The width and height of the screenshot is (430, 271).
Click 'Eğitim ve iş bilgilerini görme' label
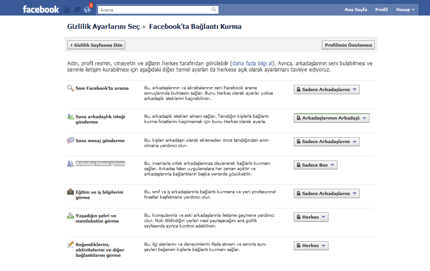(x=100, y=195)
